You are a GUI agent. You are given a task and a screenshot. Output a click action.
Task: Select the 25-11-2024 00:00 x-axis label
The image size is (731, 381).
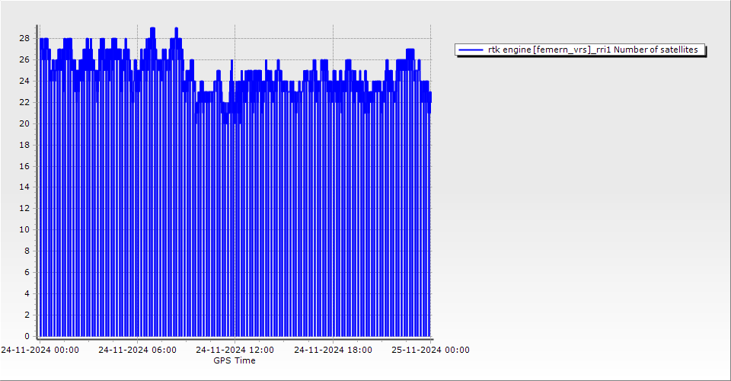(x=430, y=350)
